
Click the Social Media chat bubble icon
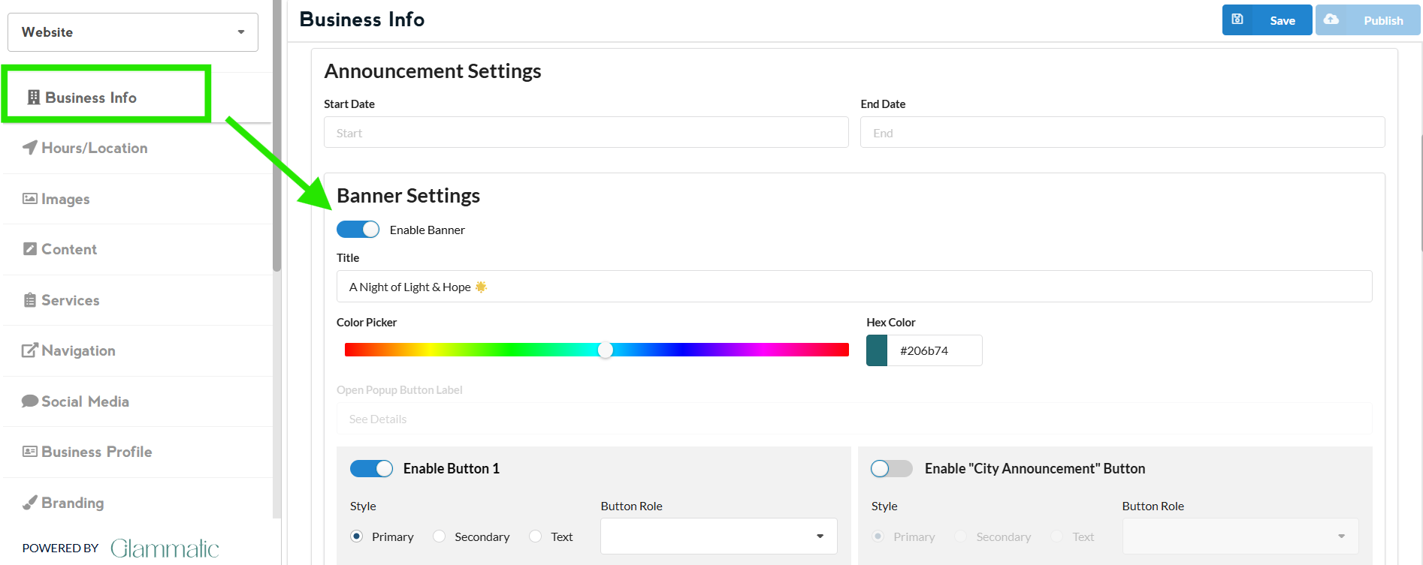pos(30,401)
